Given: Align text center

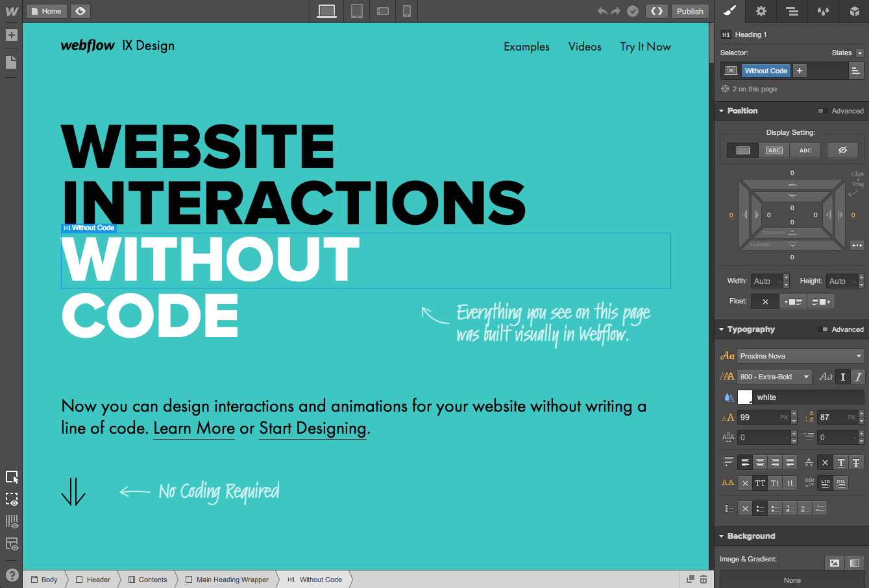Looking at the screenshot, I should (760, 462).
